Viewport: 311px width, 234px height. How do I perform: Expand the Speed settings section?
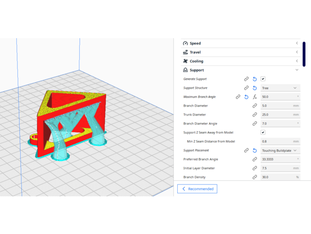[240, 43]
